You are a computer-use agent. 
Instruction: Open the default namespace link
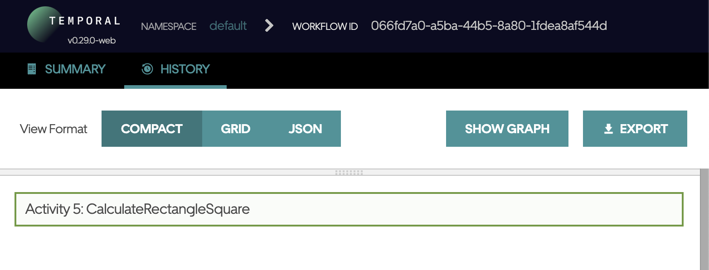pos(228,26)
